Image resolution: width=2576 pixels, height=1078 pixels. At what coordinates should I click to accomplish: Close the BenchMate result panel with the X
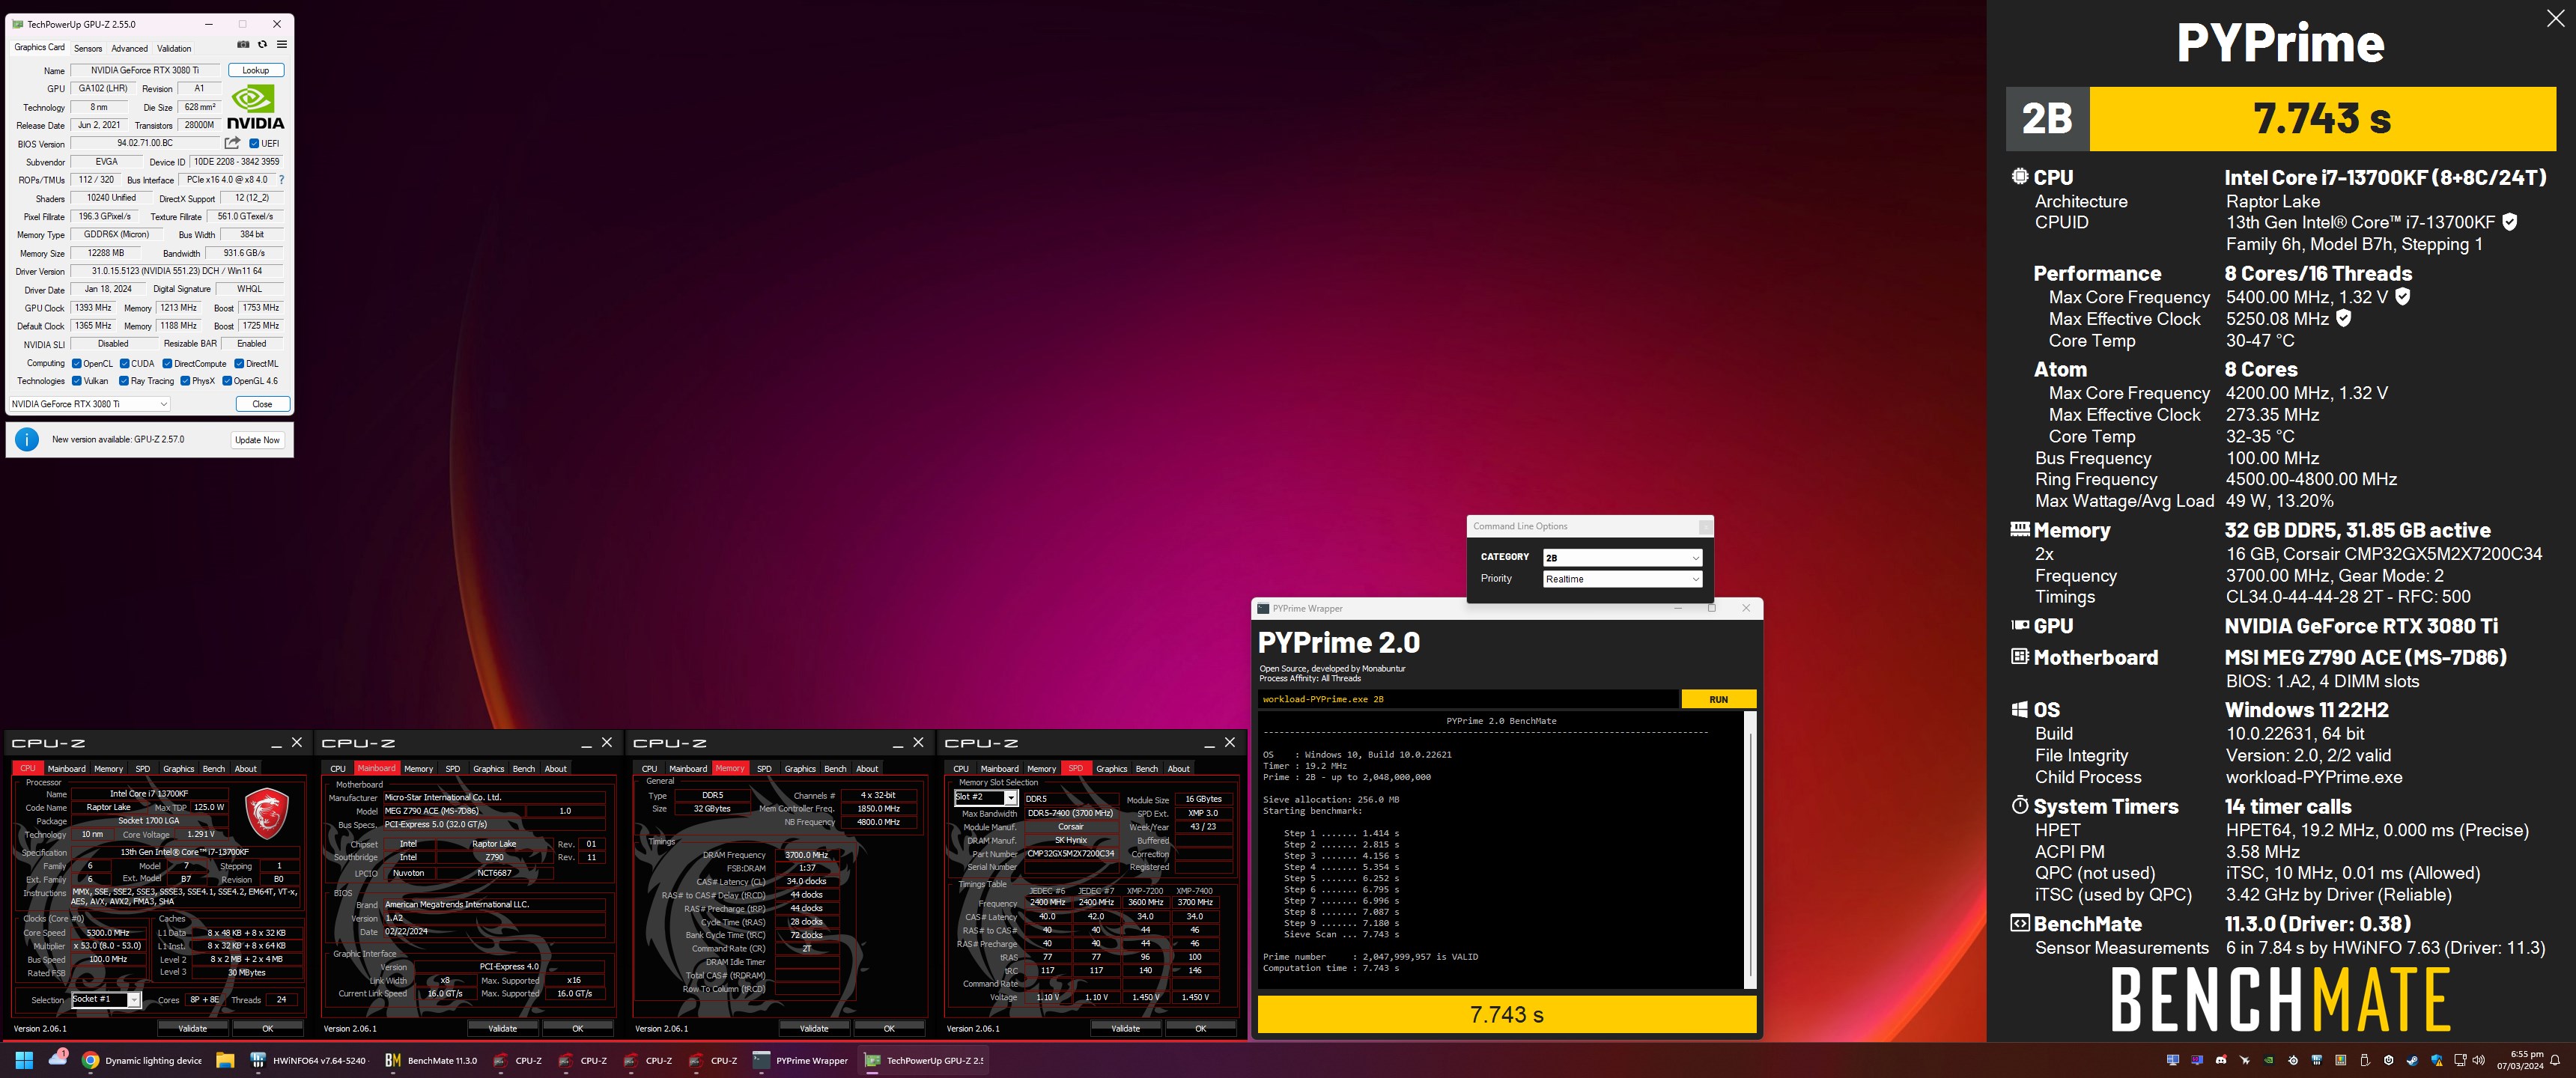pyautogui.click(x=2555, y=18)
